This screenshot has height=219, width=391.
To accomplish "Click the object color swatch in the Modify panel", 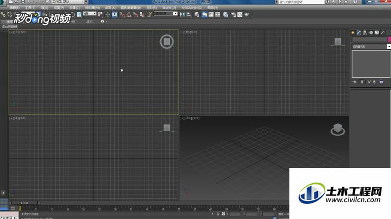I will tap(389, 39).
